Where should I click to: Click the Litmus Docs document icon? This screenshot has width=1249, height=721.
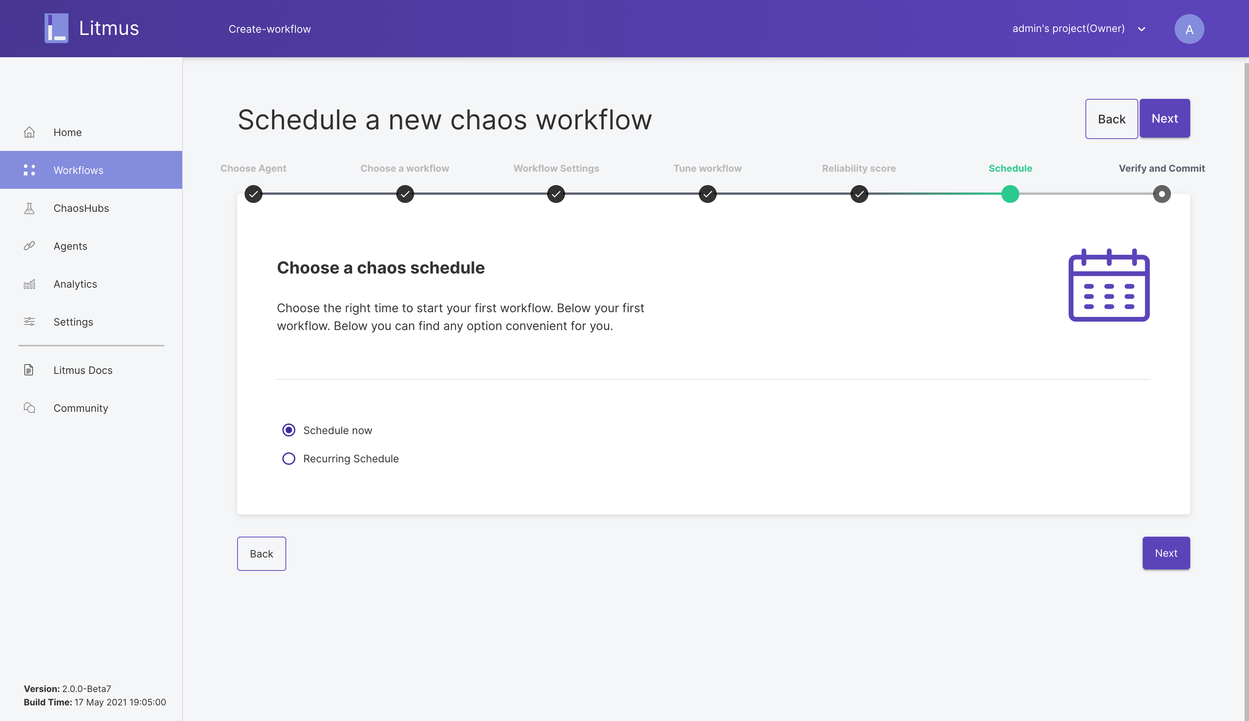coord(29,370)
